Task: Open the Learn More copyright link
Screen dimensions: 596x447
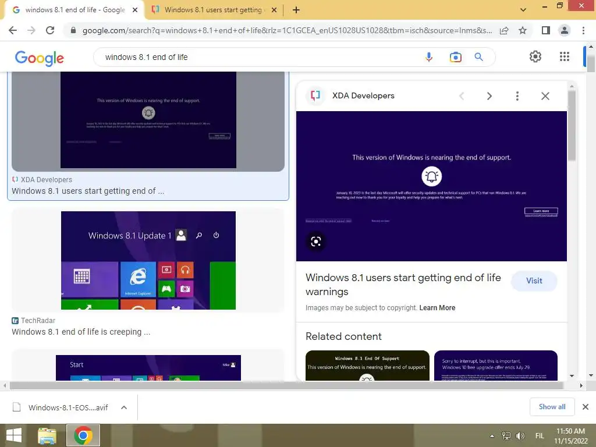Action: click(437, 308)
